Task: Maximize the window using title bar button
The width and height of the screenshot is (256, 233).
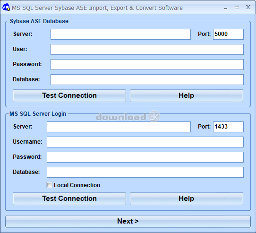Action: click(x=237, y=8)
